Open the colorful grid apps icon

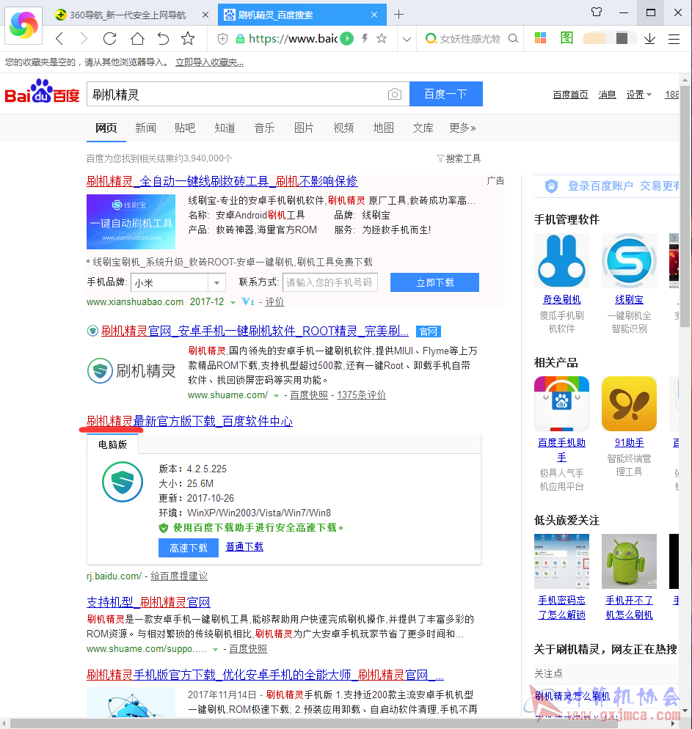pyautogui.click(x=540, y=38)
